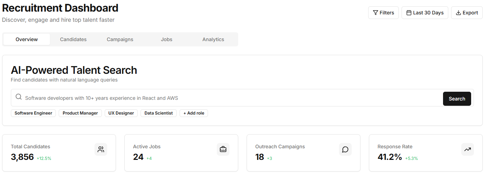Switch to the Candidates tab

73,39
